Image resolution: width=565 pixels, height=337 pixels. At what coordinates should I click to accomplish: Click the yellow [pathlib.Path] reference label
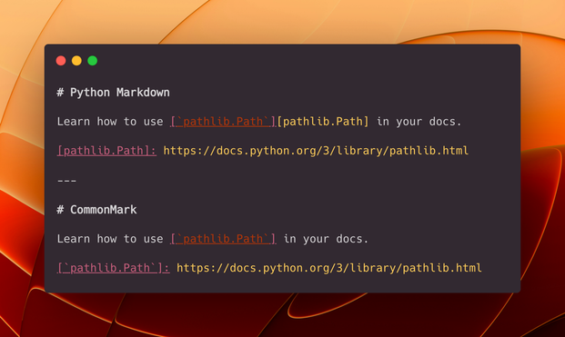coord(323,122)
